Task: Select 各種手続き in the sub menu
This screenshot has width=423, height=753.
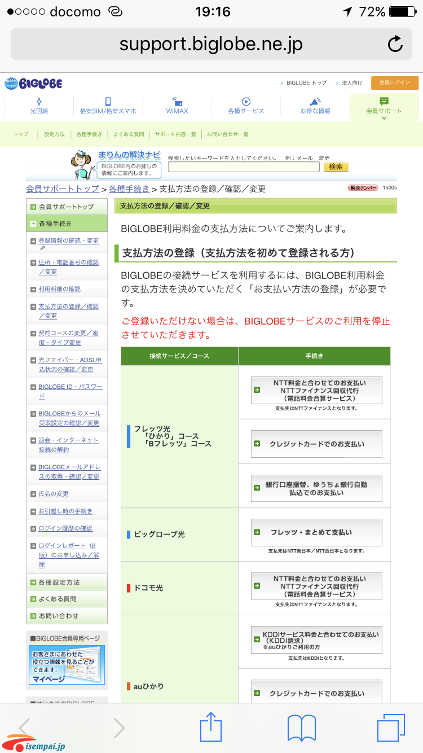Action: (x=89, y=134)
